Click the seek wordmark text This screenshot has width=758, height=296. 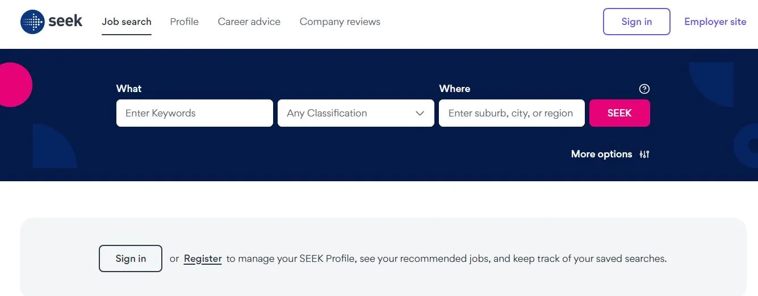(x=66, y=22)
